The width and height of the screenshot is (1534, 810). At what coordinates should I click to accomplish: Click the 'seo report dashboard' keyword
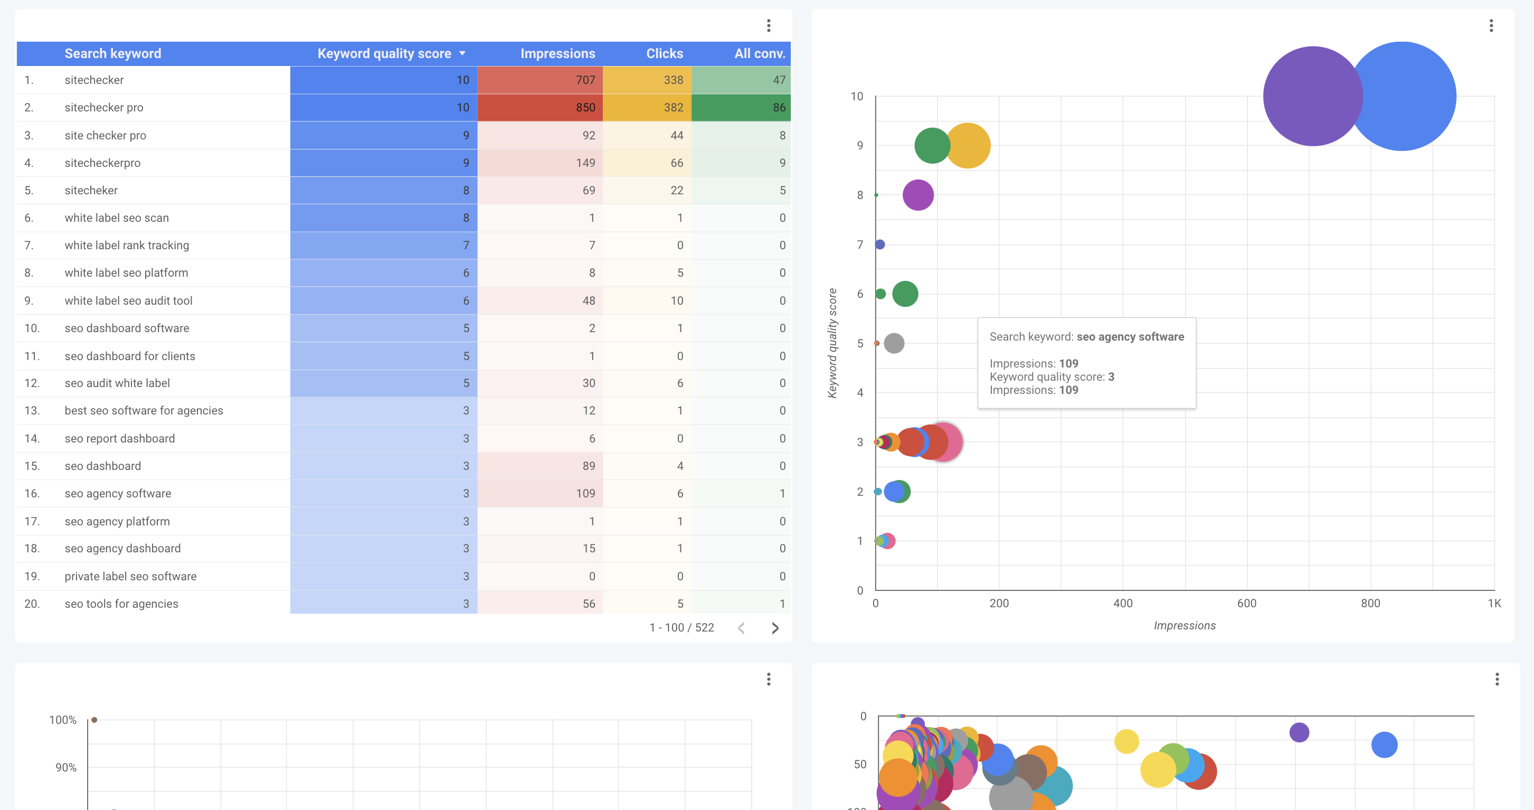coord(120,438)
